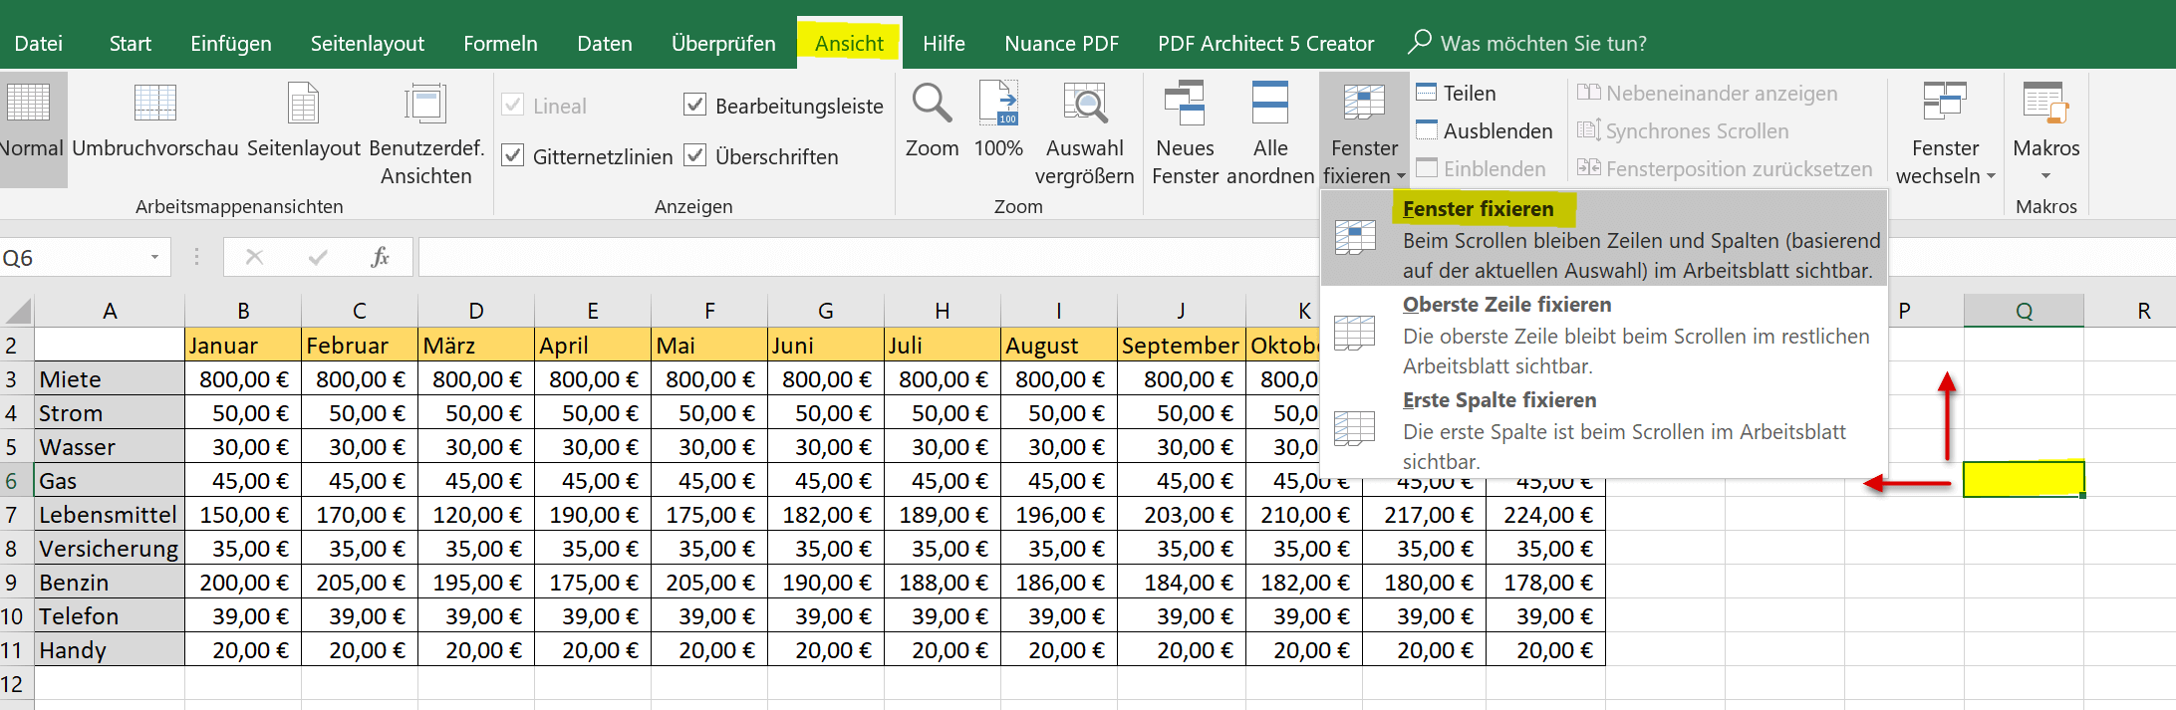This screenshot has width=2176, height=710.
Task: Select the Lebensmittel cell
Action: coord(110,515)
